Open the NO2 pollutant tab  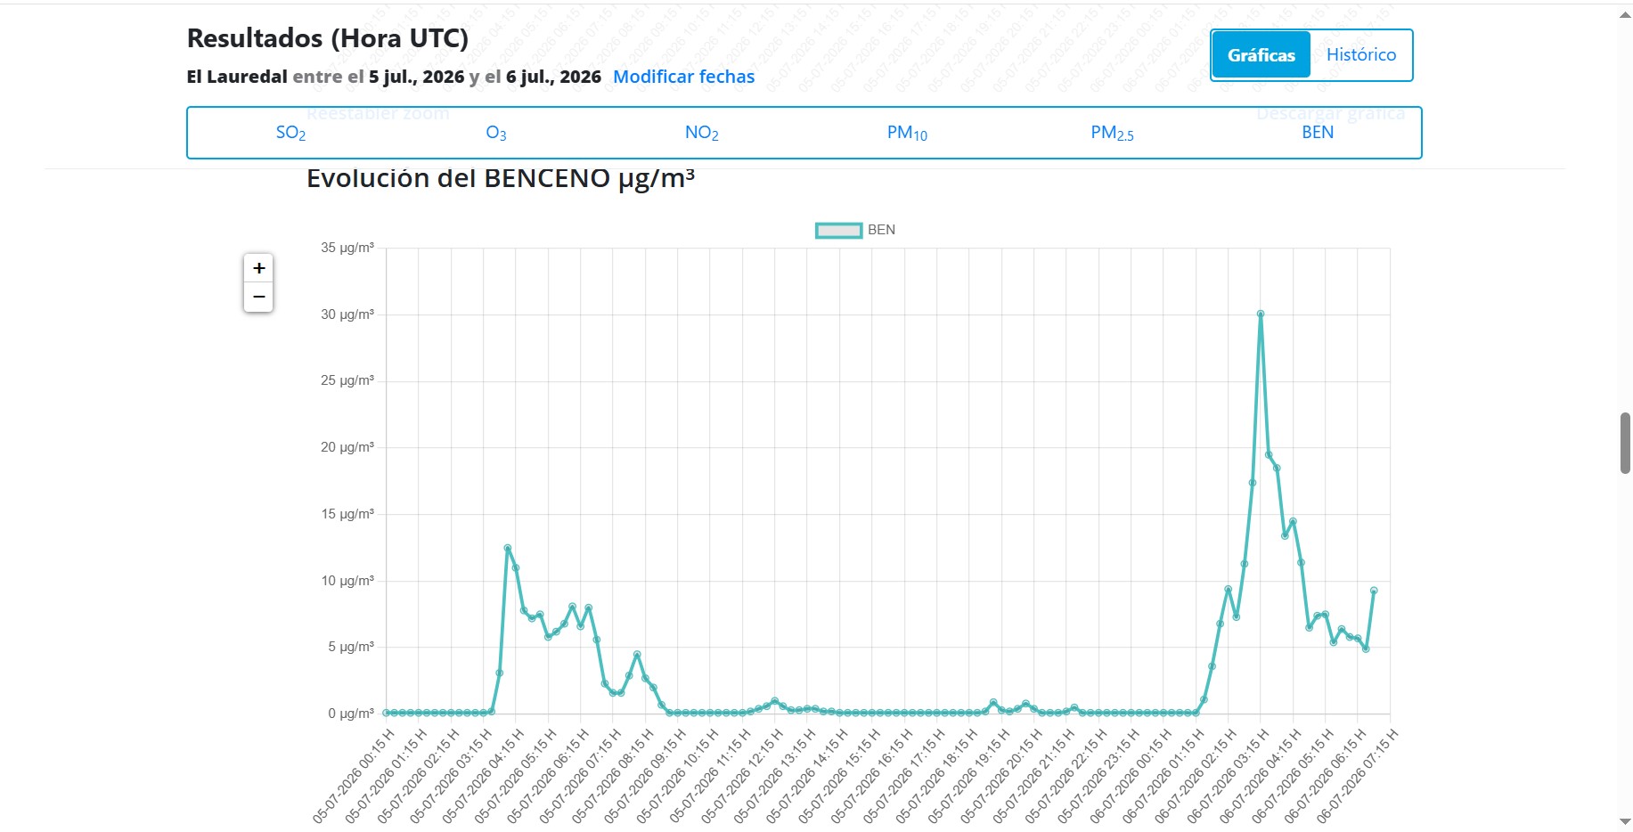click(701, 133)
